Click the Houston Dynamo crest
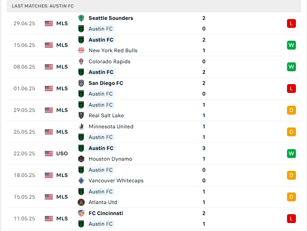This screenshot has height=231, width=307. [x=81, y=159]
